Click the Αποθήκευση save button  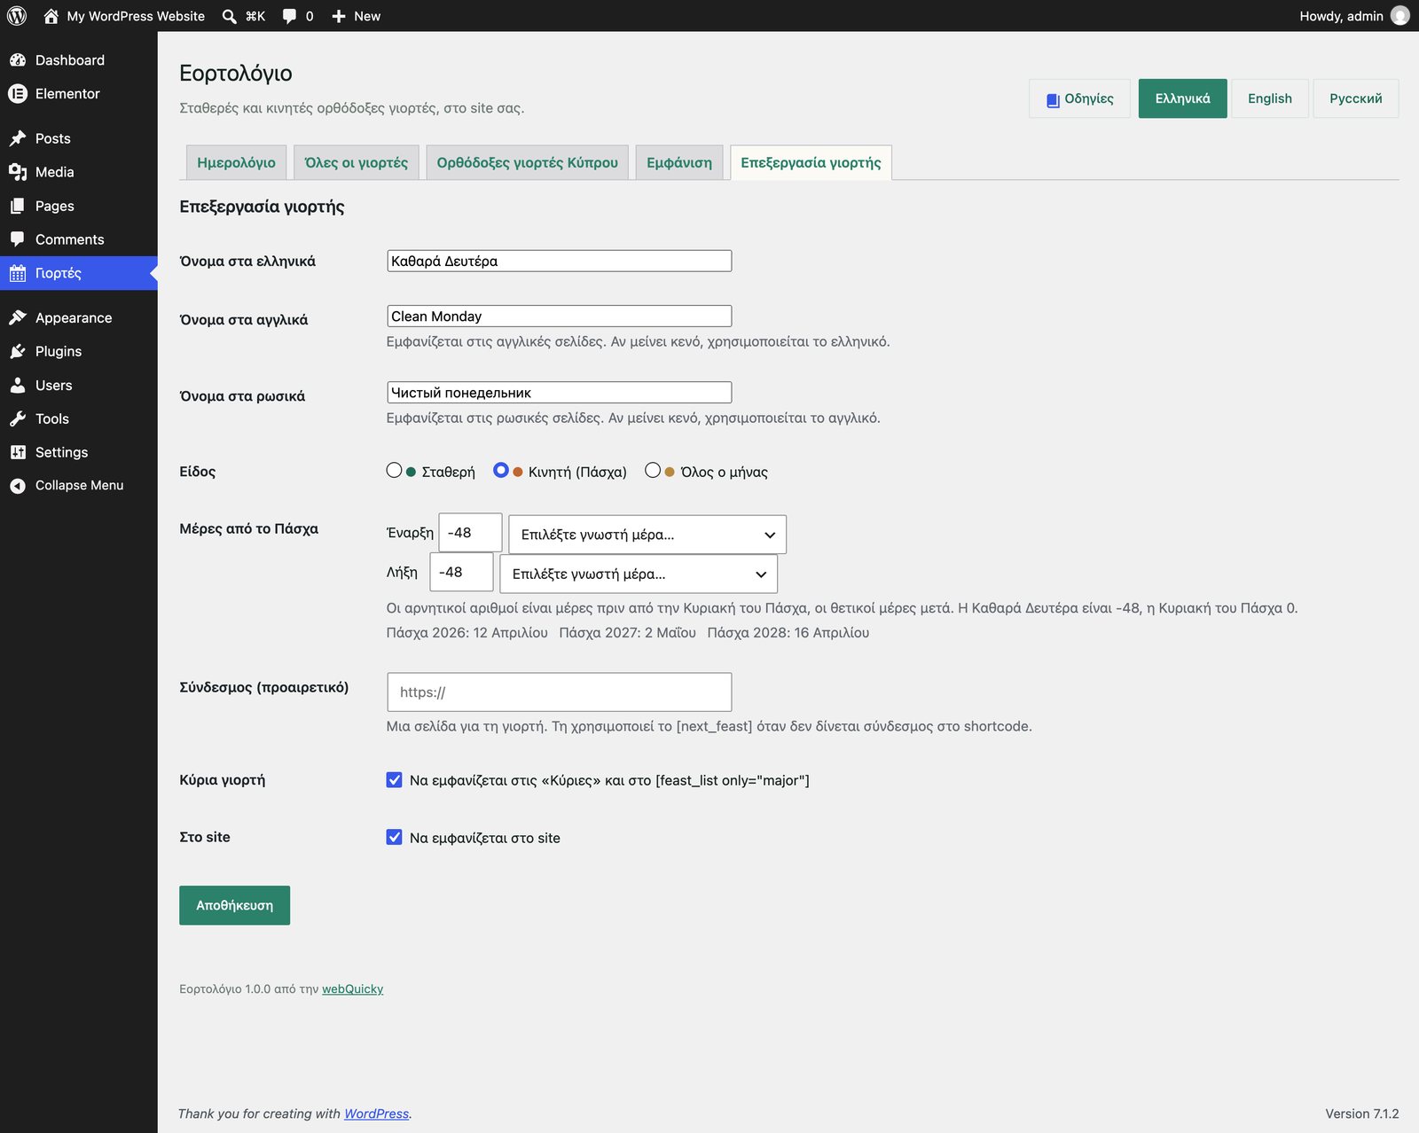coord(234,905)
